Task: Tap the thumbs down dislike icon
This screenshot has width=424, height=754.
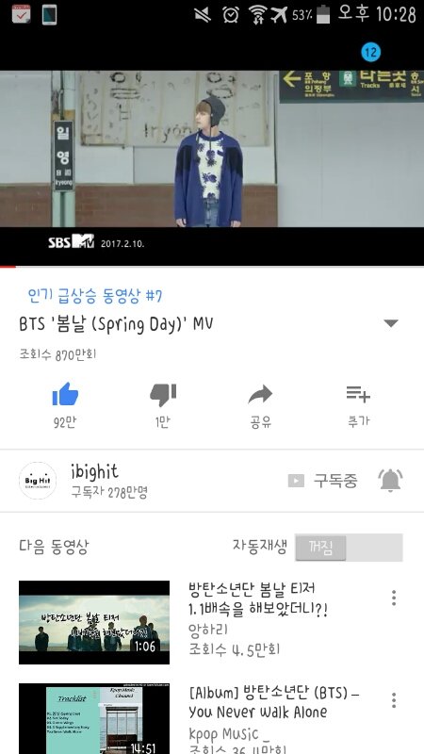Action: pos(163,395)
